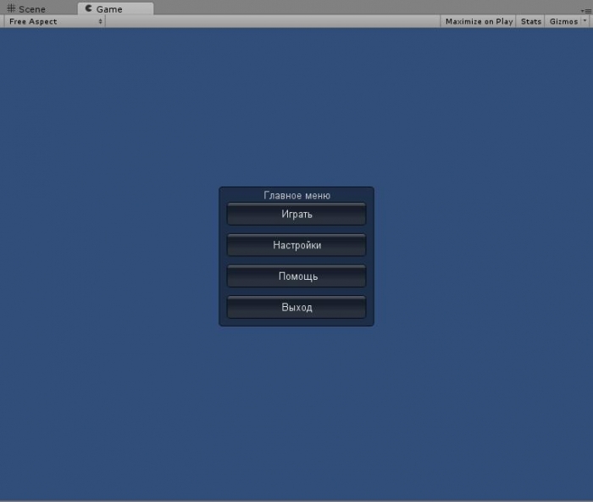Screen dimensions: 593x502
Task: Select the Game tab
Action: (115, 8)
